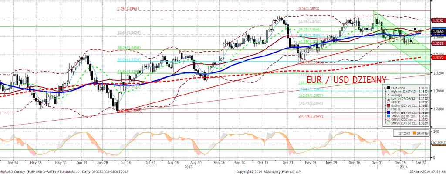
Task: Click the UBB(2) dashed line icon
Action: point(389,102)
